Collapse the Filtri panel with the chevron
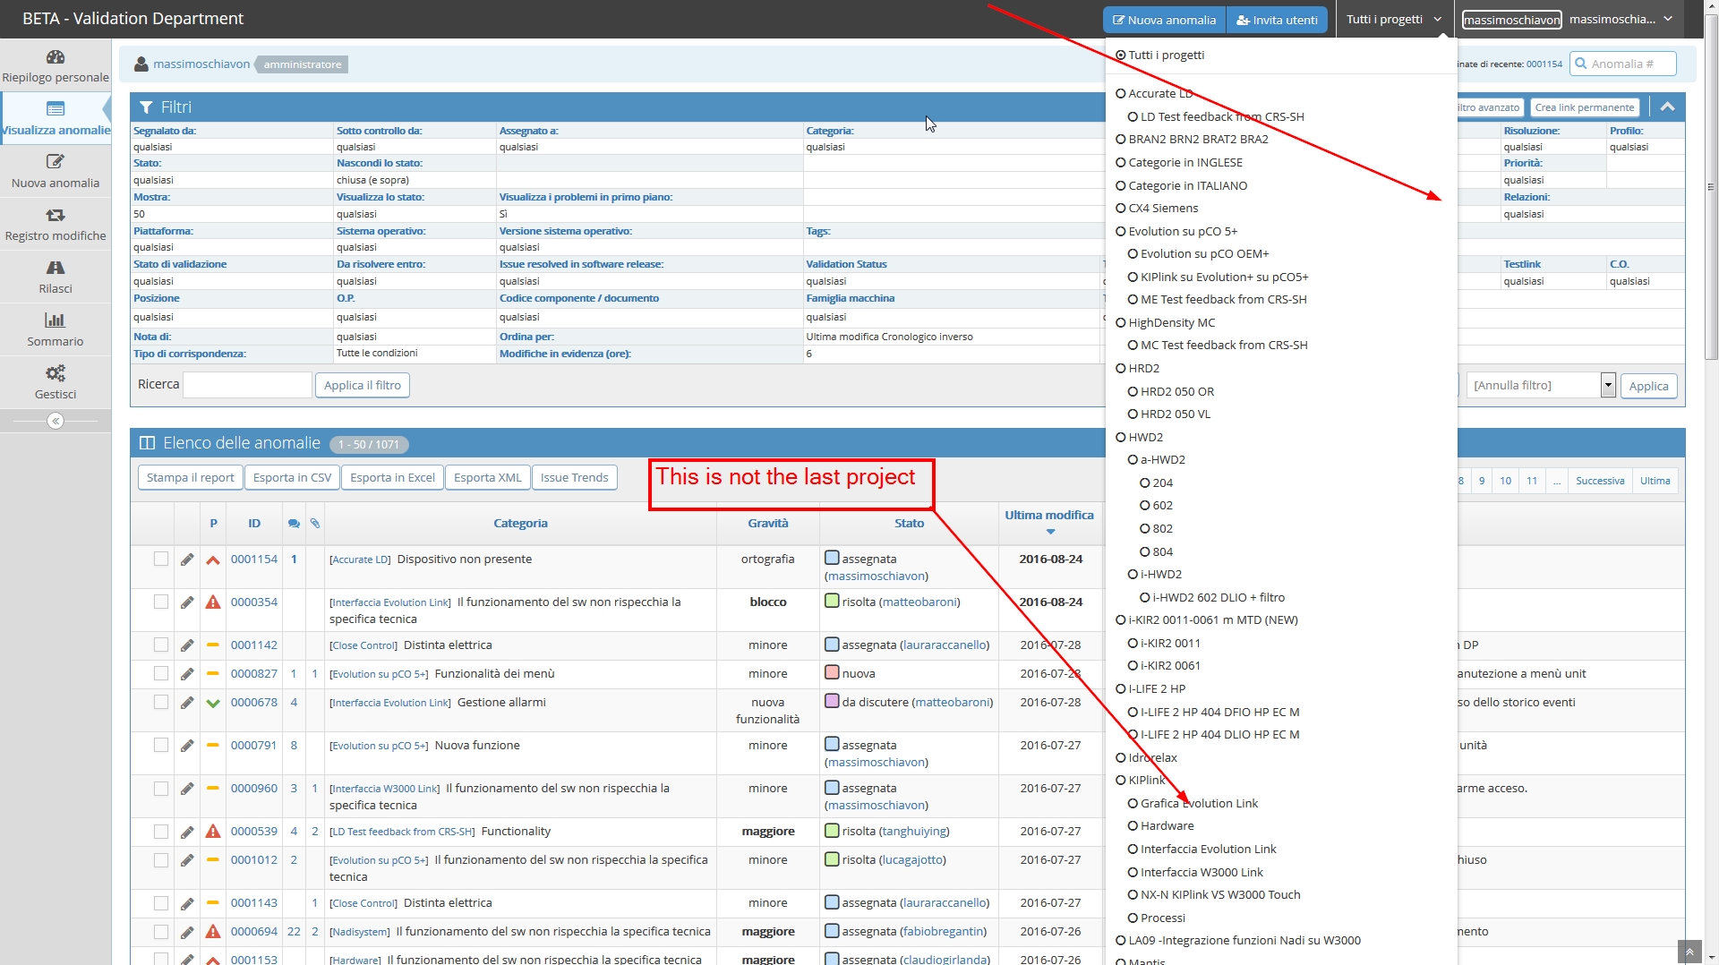 pos(1667,107)
